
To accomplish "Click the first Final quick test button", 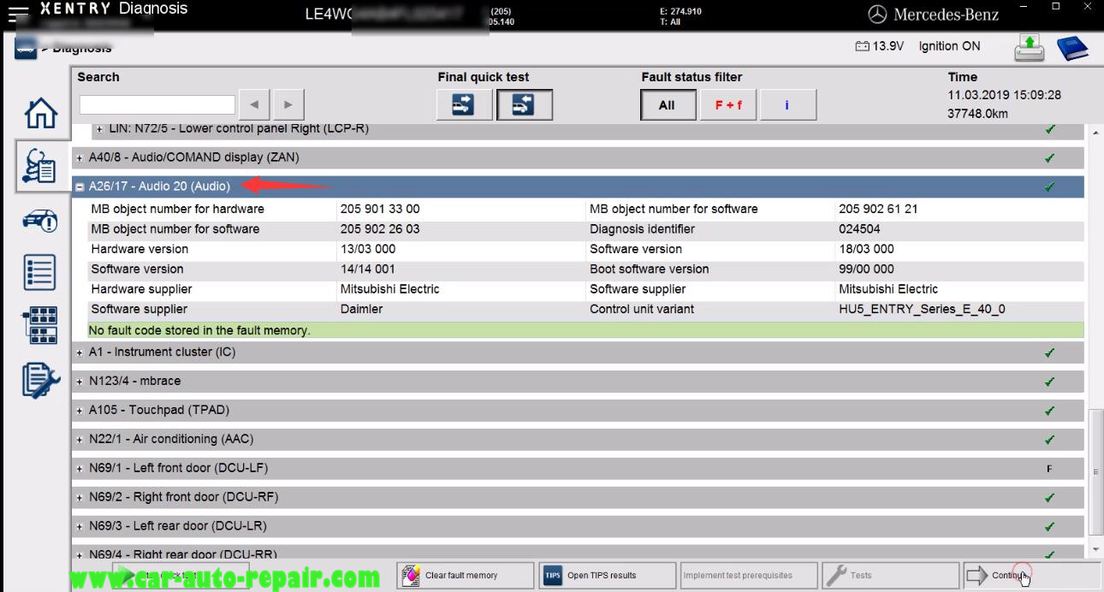I will pos(465,105).
